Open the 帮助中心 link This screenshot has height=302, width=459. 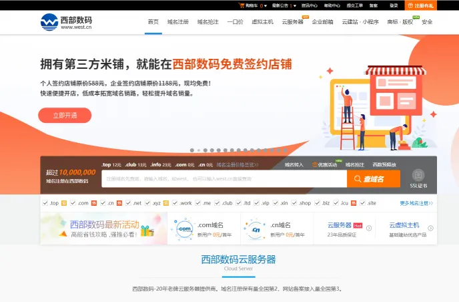pyautogui.click(x=332, y=5)
